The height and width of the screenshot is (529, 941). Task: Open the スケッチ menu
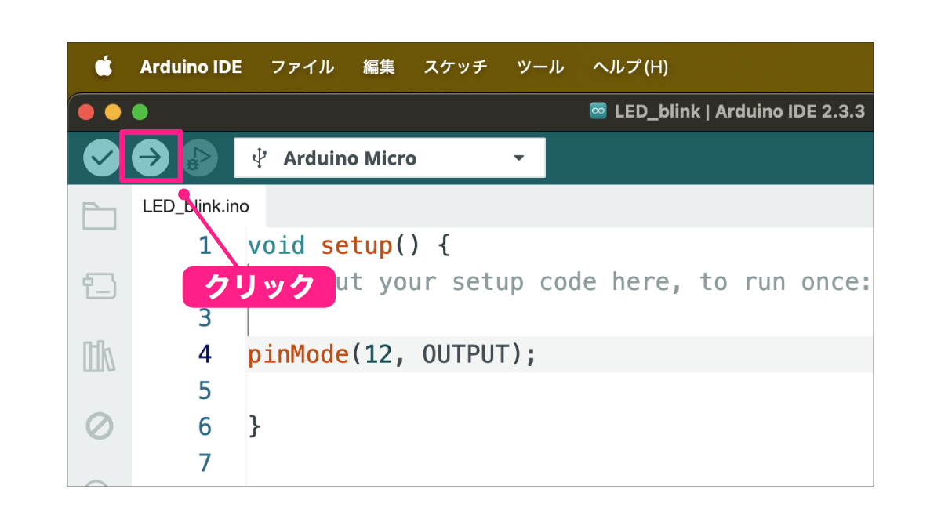point(456,67)
